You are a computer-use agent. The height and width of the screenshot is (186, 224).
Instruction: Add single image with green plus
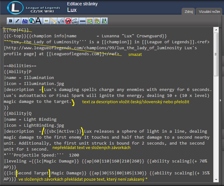[90, 21]
